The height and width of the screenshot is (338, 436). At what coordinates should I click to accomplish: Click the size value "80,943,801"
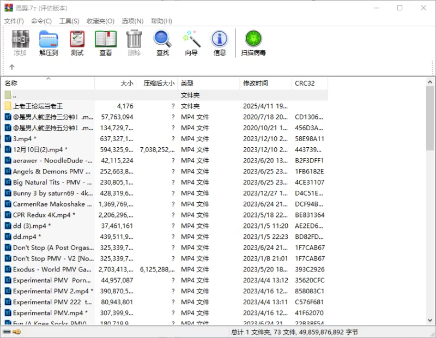coord(117,302)
